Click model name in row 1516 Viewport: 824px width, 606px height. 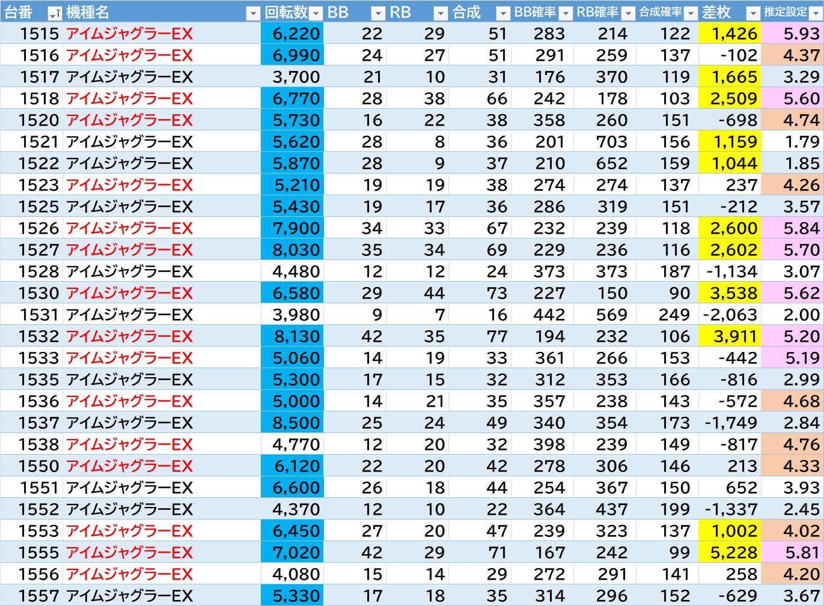(x=129, y=55)
